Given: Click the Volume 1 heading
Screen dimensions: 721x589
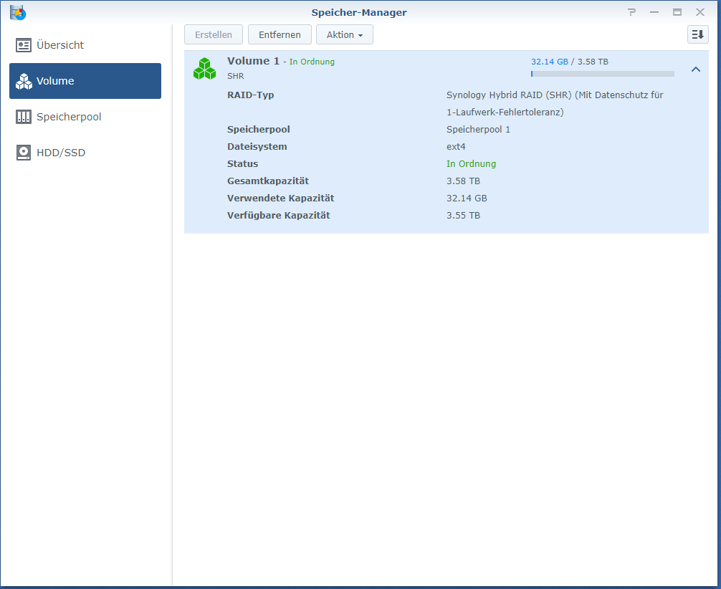Looking at the screenshot, I should 254,61.
